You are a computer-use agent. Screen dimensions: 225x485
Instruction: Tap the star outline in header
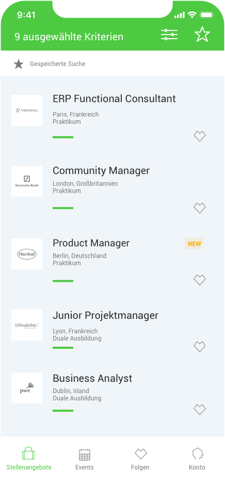(202, 35)
